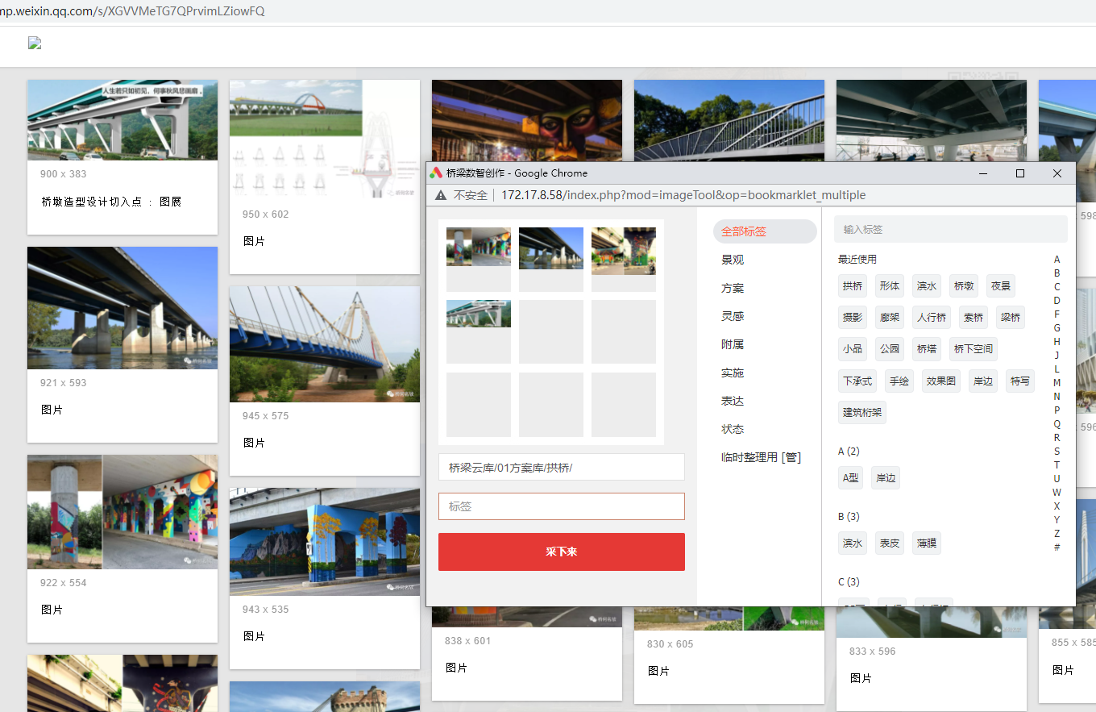This screenshot has width=1096, height=712.
Task: Pick the 形体 tag
Action: pyautogui.click(x=890, y=285)
